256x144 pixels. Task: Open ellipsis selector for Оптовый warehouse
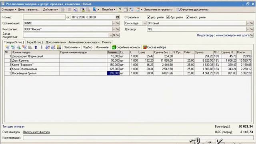point(248,23)
